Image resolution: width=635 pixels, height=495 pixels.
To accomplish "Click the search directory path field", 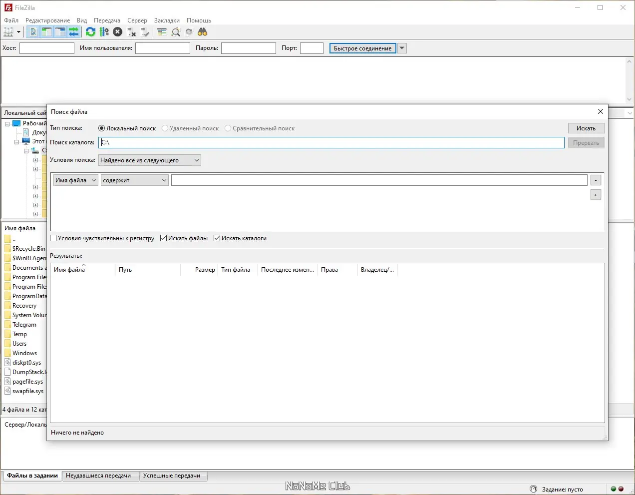I will pos(331,142).
